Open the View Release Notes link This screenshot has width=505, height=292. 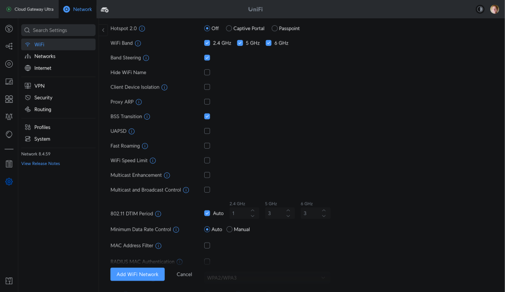click(40, 164)
